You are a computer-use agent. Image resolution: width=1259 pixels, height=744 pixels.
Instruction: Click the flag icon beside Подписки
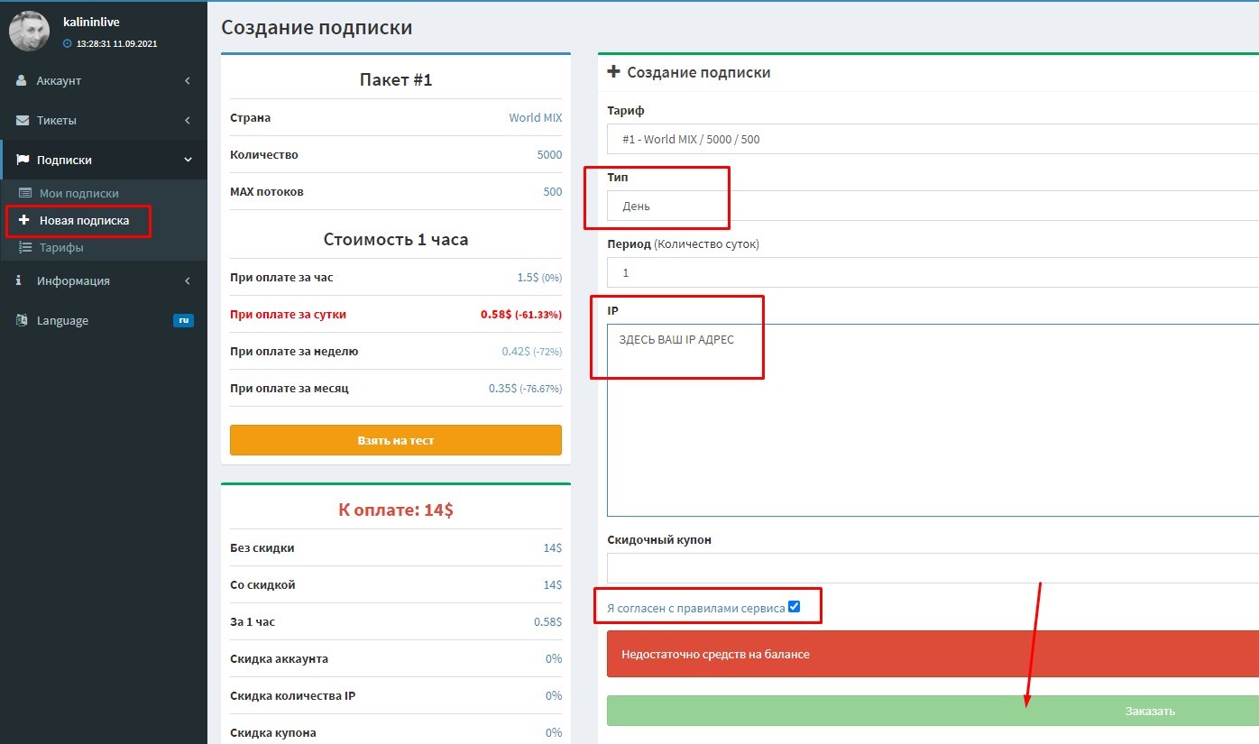(23, 160)
